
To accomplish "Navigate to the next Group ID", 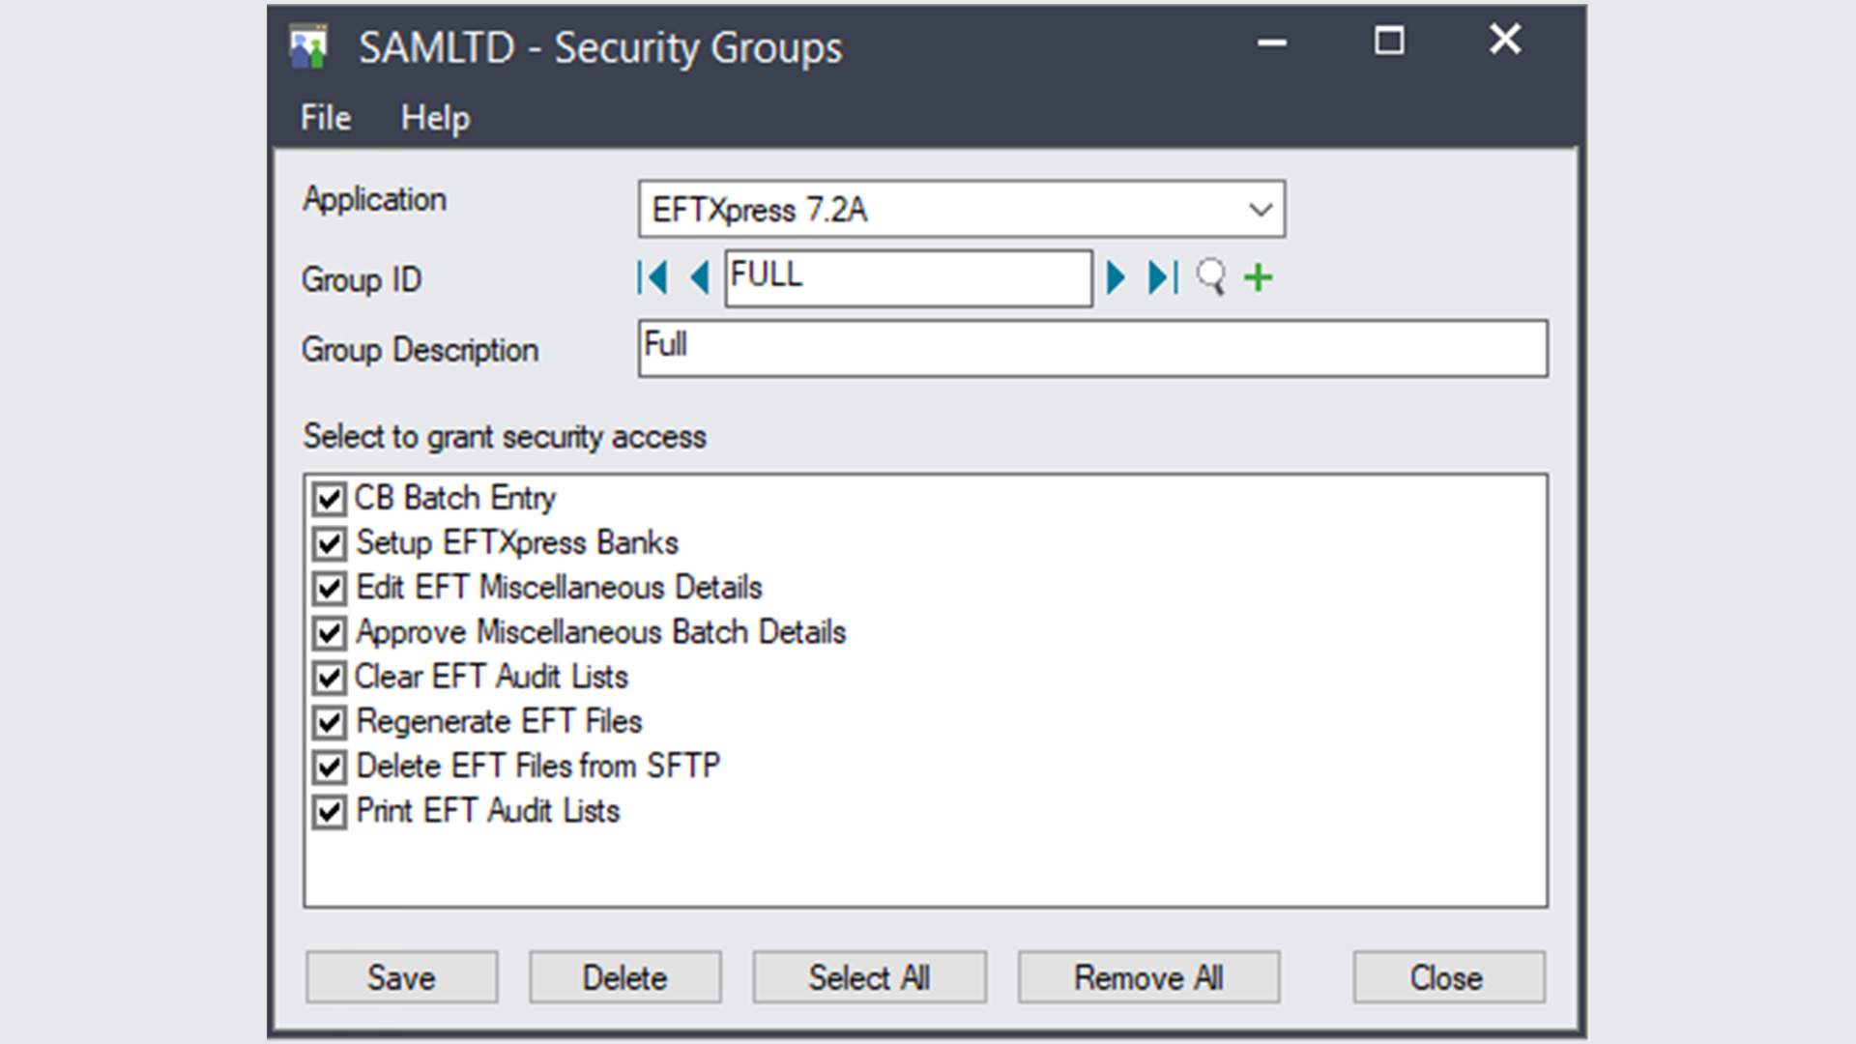I will coord(1116,277).
